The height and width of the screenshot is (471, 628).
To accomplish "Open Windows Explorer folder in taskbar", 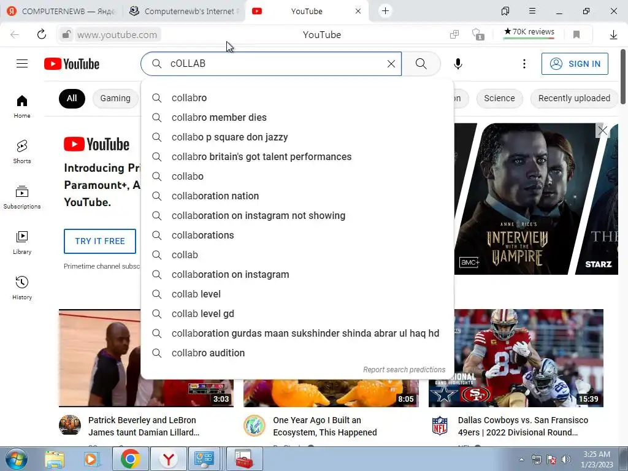I will [x=55, y=459].
